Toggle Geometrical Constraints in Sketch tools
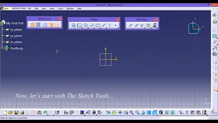Screen dimensions: 218x123 [x=51, y=25]
